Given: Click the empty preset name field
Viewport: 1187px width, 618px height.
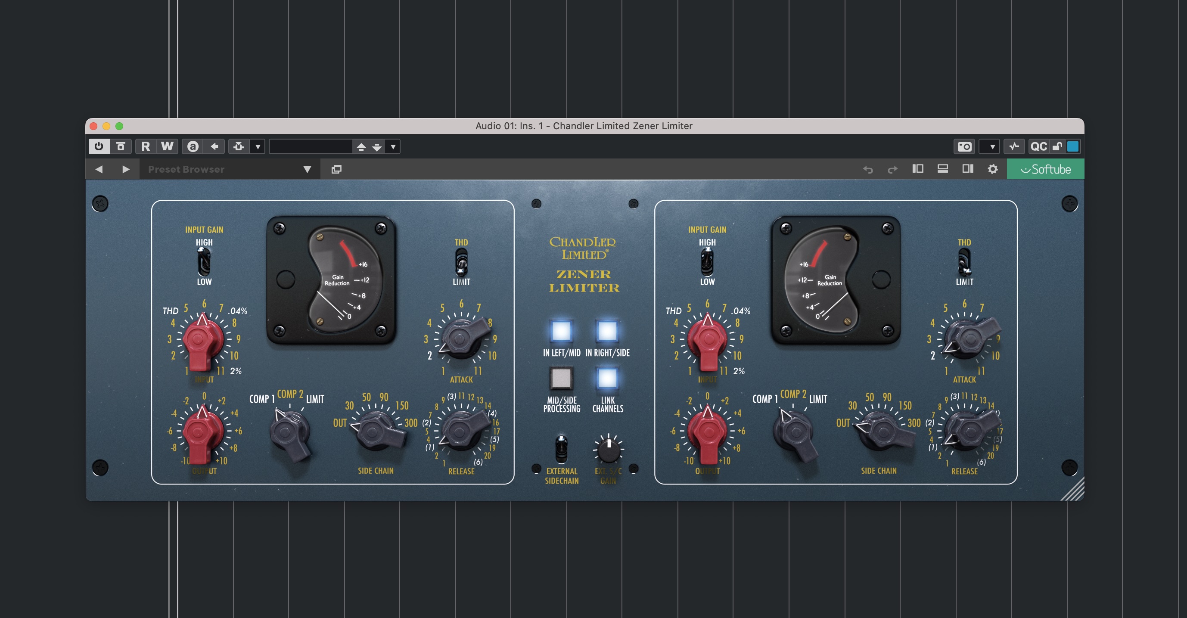Looking at the screenshot, I should point(311,146).
